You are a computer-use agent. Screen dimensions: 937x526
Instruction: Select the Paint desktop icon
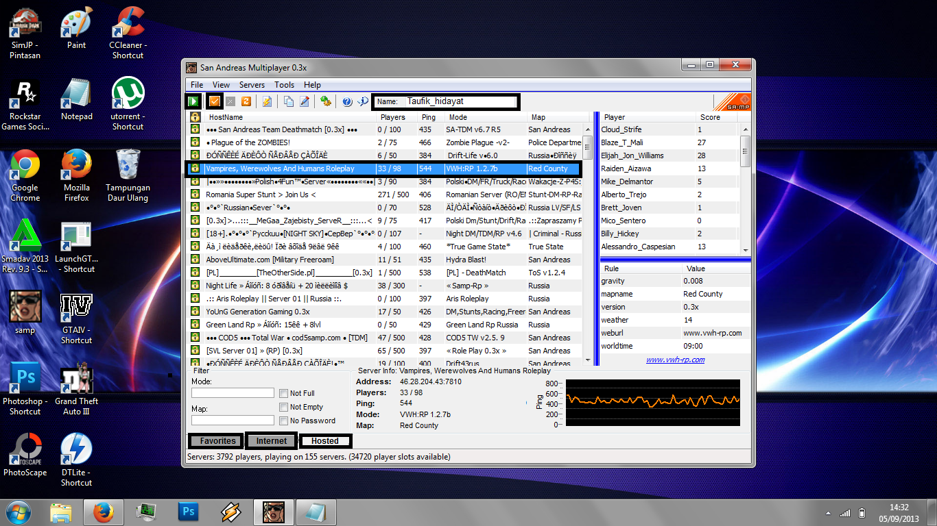tap(76, 29)
